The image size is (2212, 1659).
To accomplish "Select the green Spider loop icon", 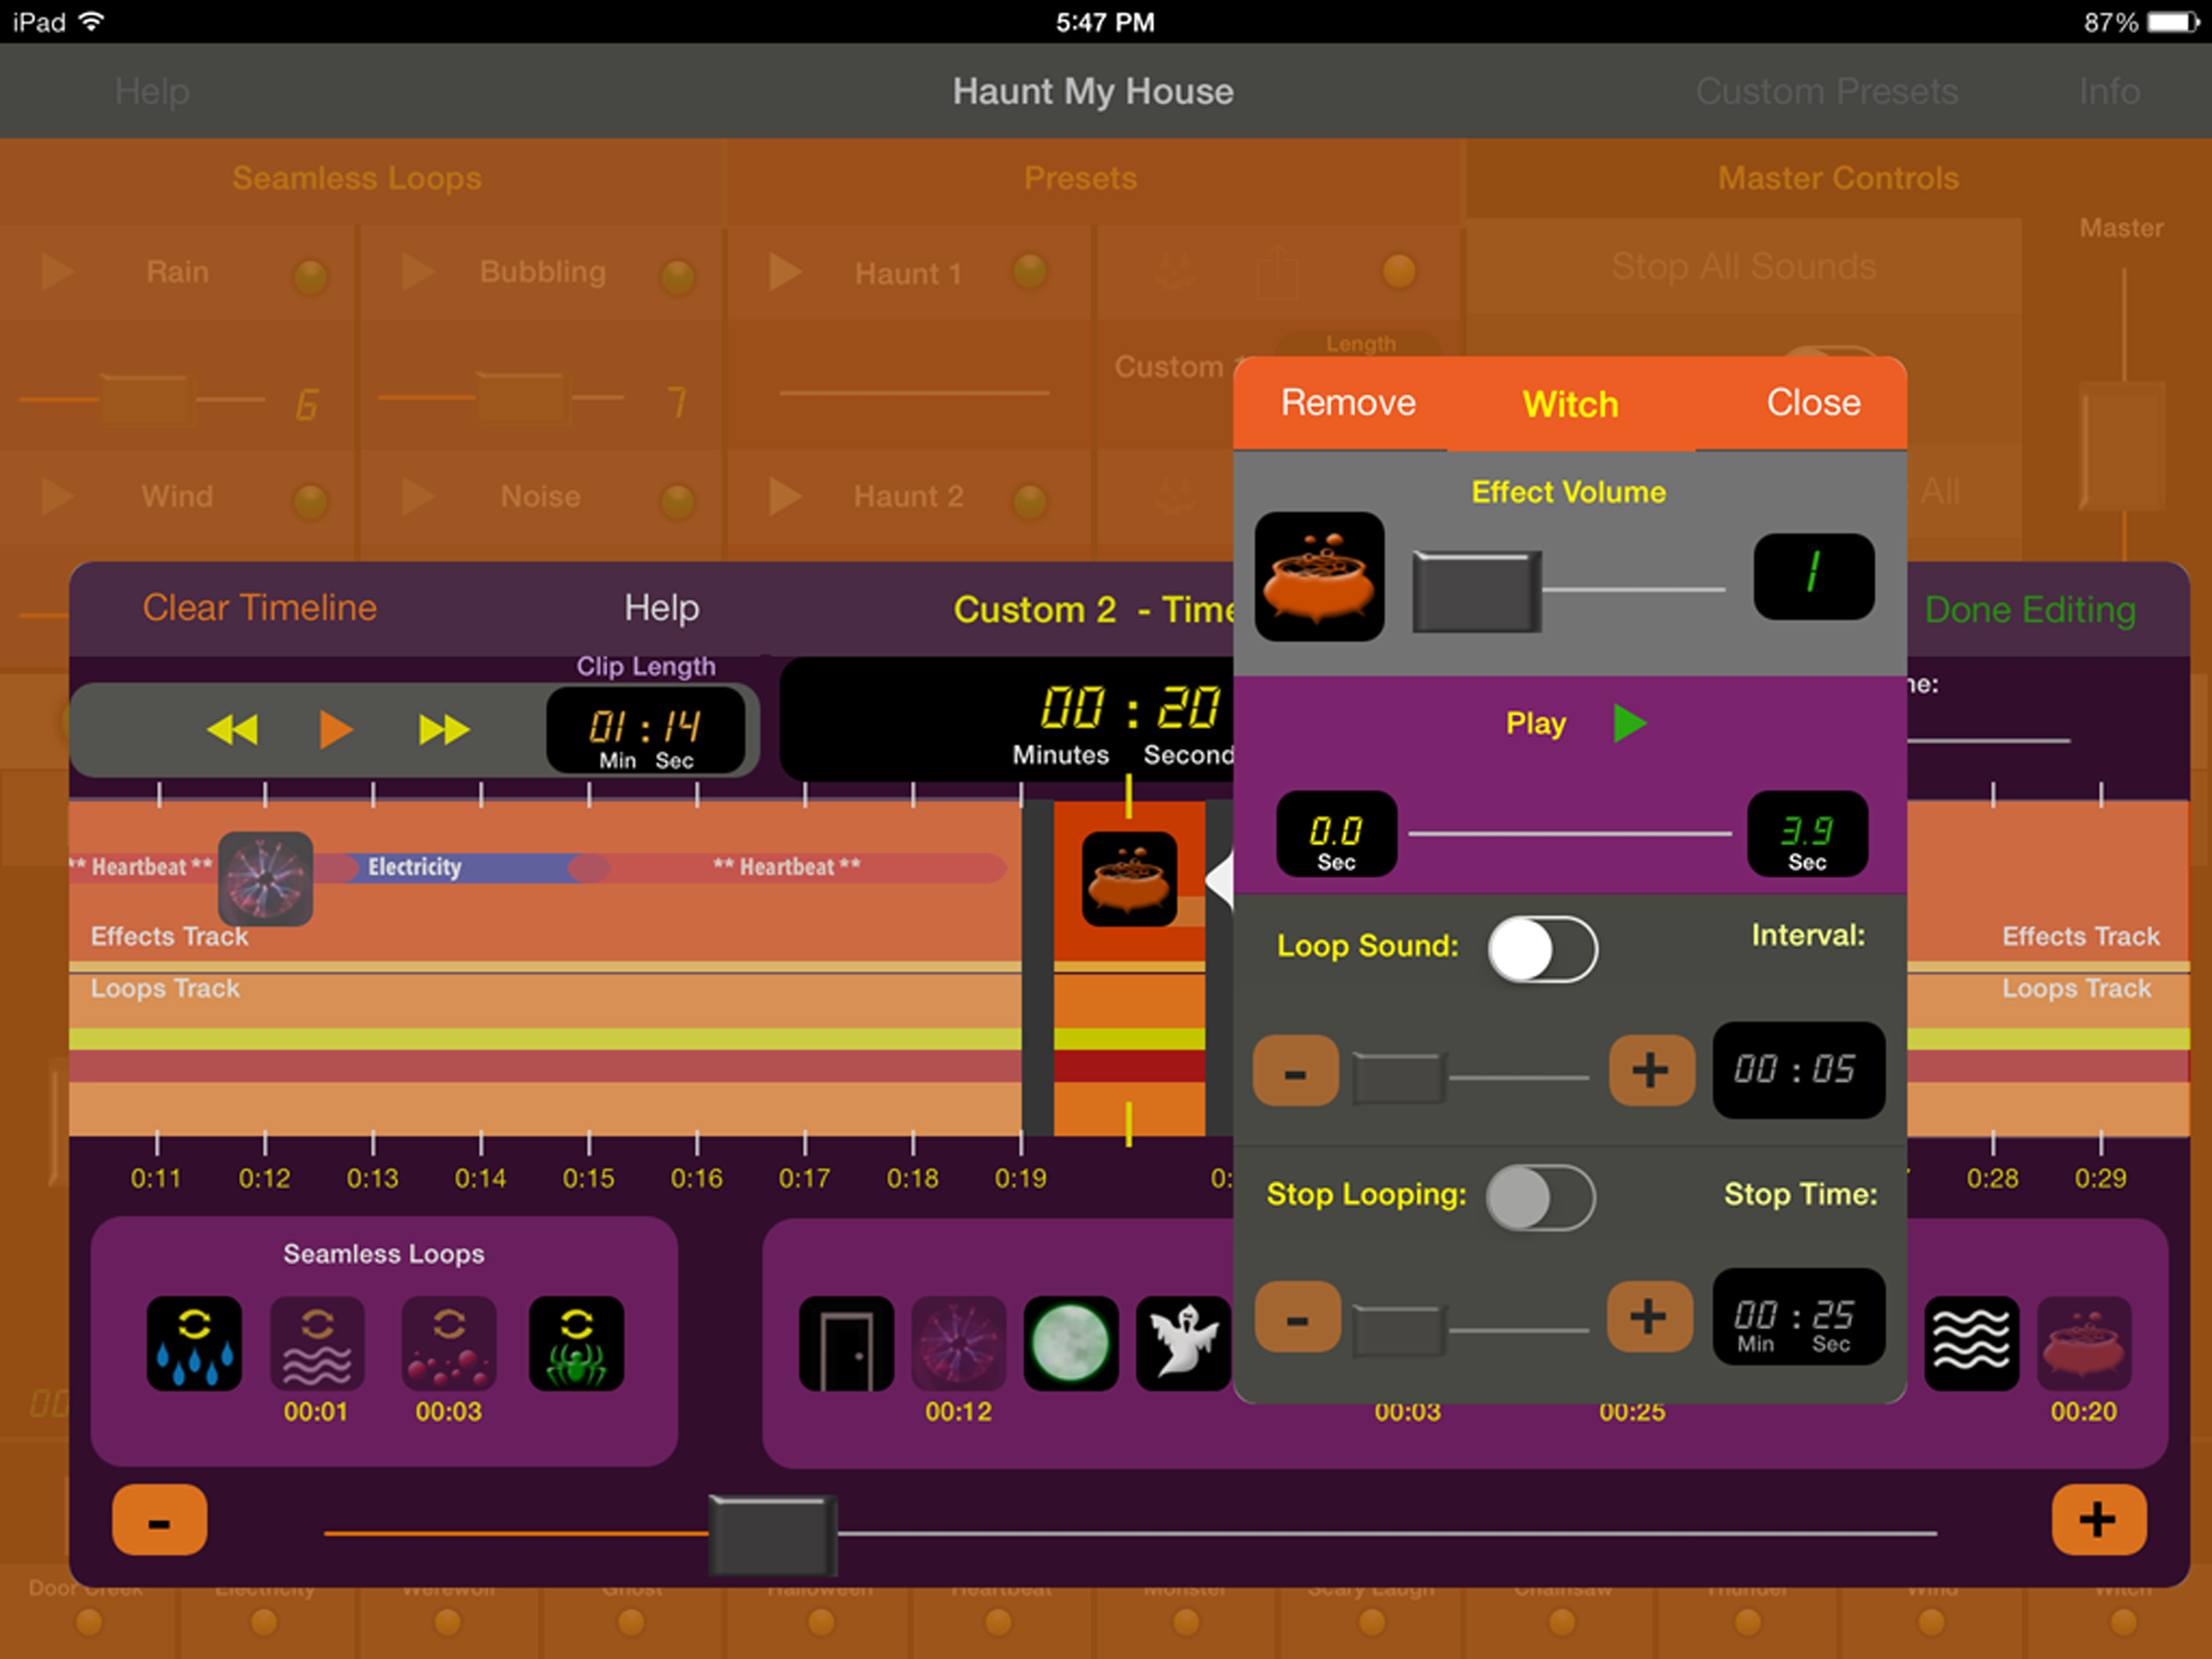I will coord(576,1343).
